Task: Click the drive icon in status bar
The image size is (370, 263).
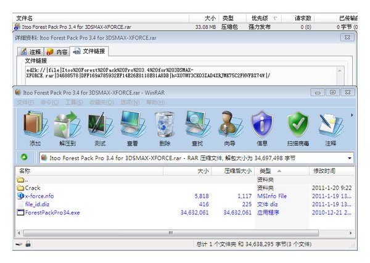Action: tap(19, 244)
